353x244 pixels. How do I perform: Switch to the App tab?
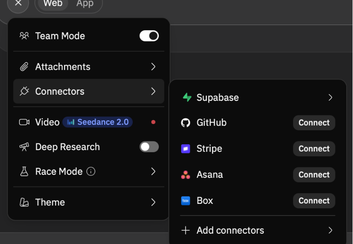(85, 3)
